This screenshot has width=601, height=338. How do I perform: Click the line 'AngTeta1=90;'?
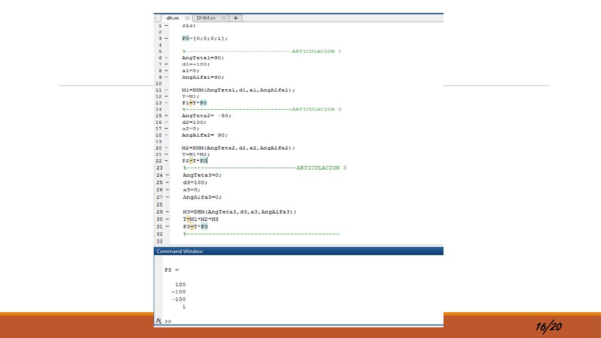tap(202, 58)
